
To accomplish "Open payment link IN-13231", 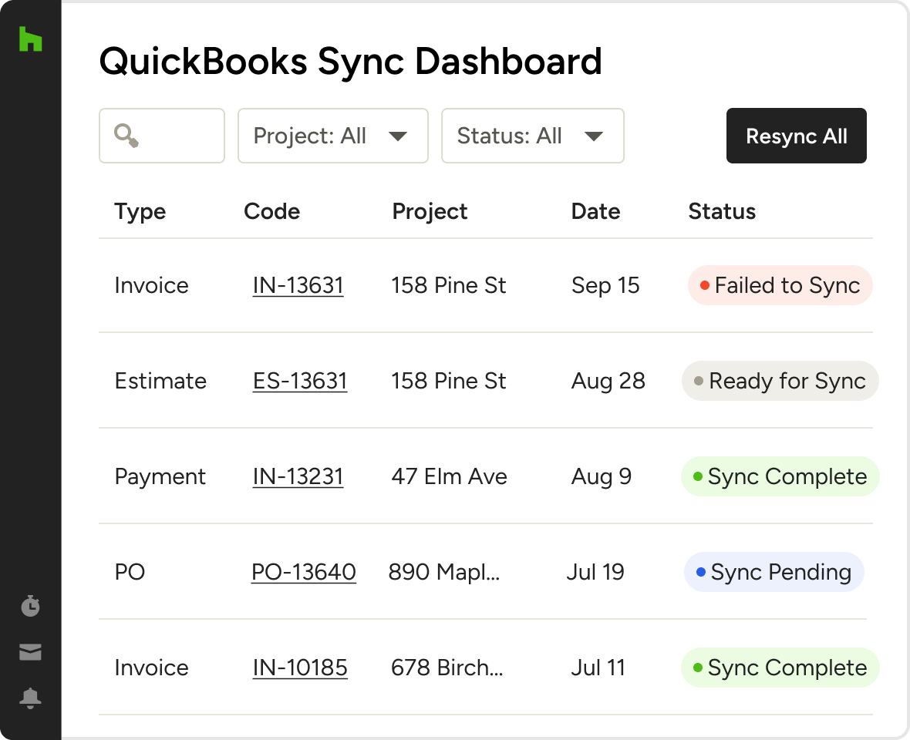I will [x=298, y=477].
